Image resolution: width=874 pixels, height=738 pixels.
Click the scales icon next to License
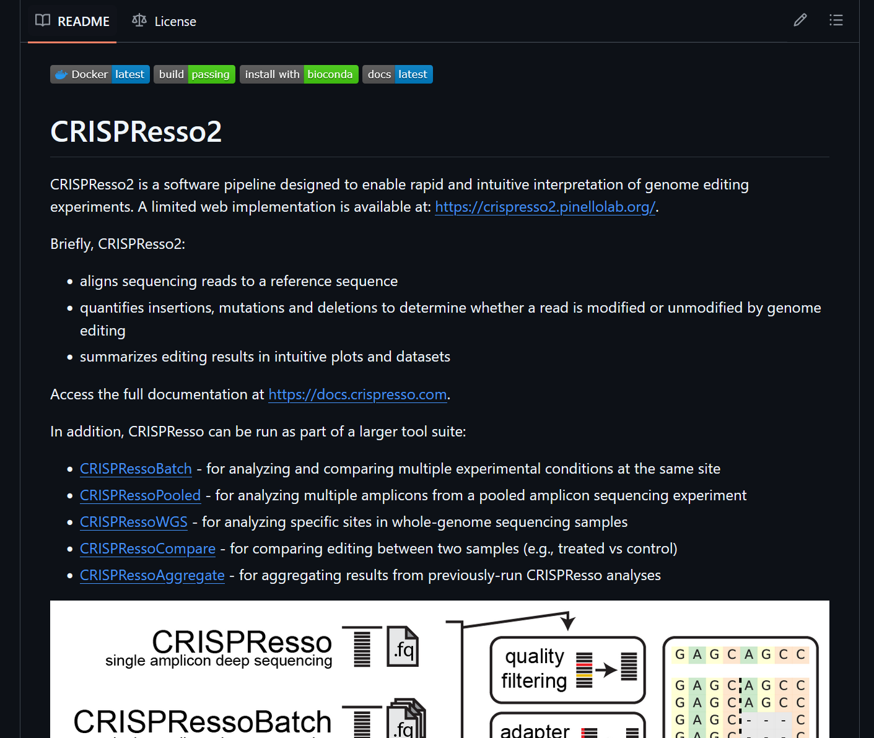(139, 20)
